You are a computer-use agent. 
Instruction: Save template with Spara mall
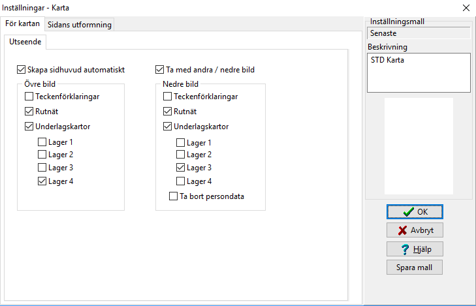(x=415, y=268)
